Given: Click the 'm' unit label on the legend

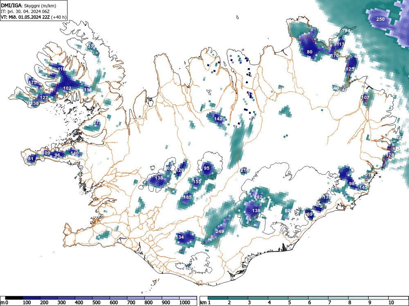Looking at the screenshot, I should (2, 303).
